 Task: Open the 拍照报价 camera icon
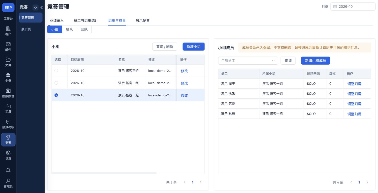[x=8, y=91]
